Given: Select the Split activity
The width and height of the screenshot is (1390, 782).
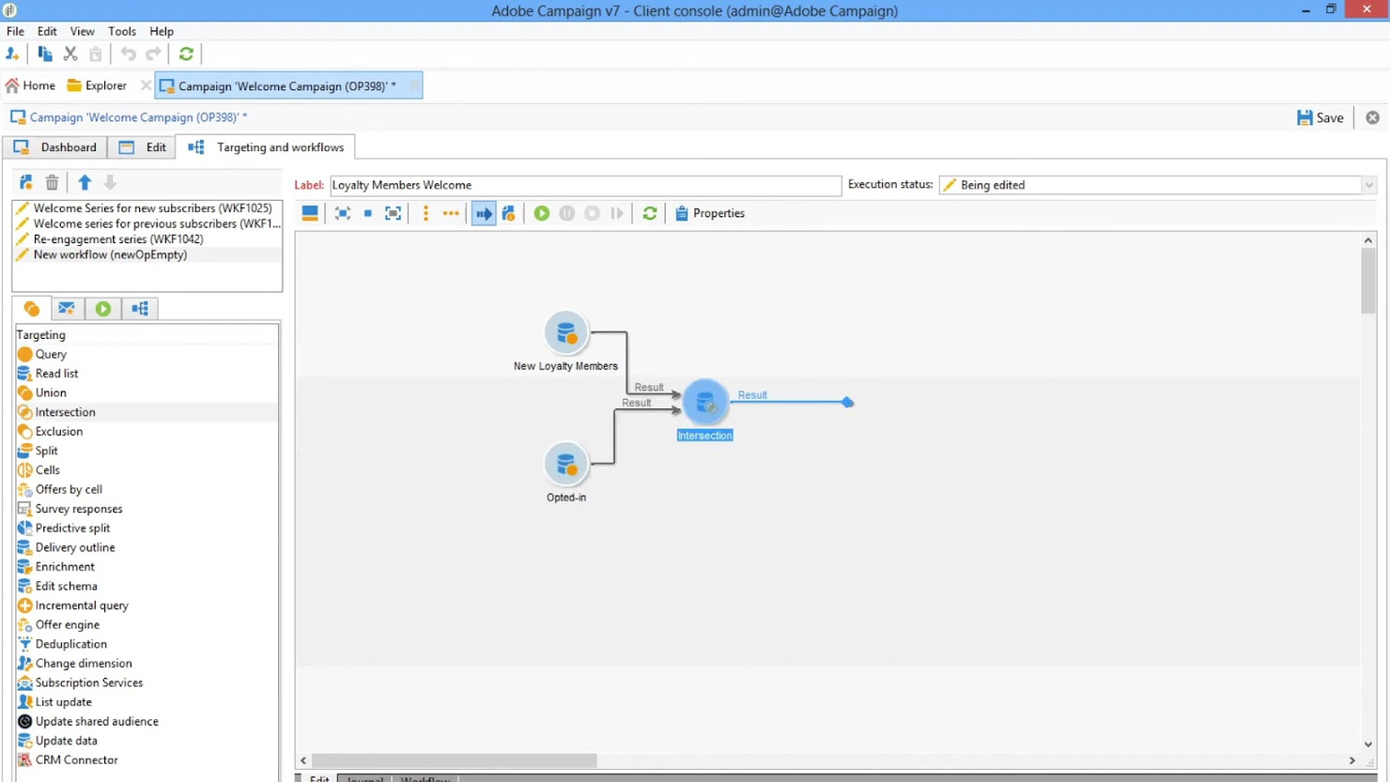Looking at the screenshot, I should (147, 451).
